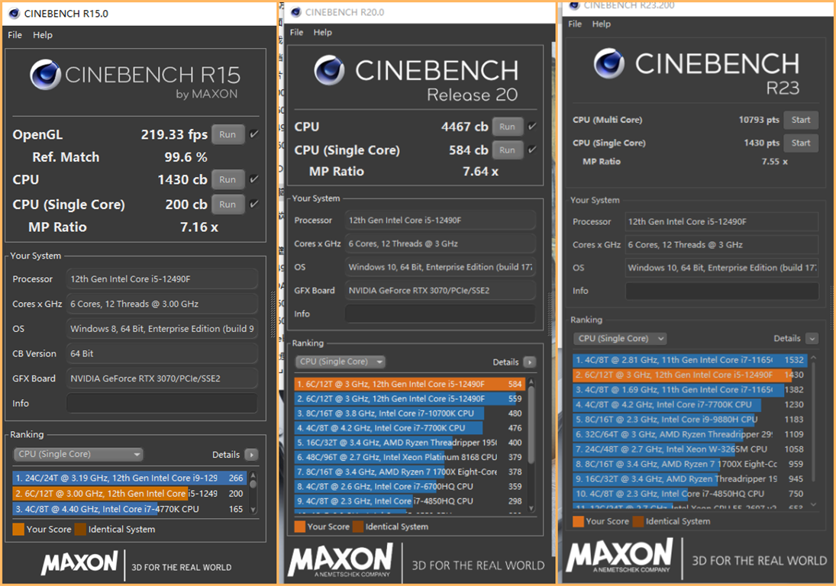
Task: Open the CPU (Single Core) ranking dropdown in R15
Action: click(79, 455)
